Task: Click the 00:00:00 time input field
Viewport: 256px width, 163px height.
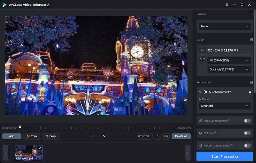Action: (145, 136)
